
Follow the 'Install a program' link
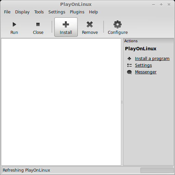152,59
